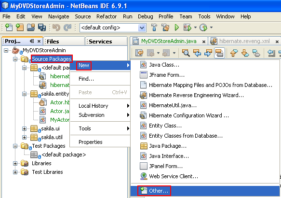Expand the sakila.util package

tap(25, 137)
